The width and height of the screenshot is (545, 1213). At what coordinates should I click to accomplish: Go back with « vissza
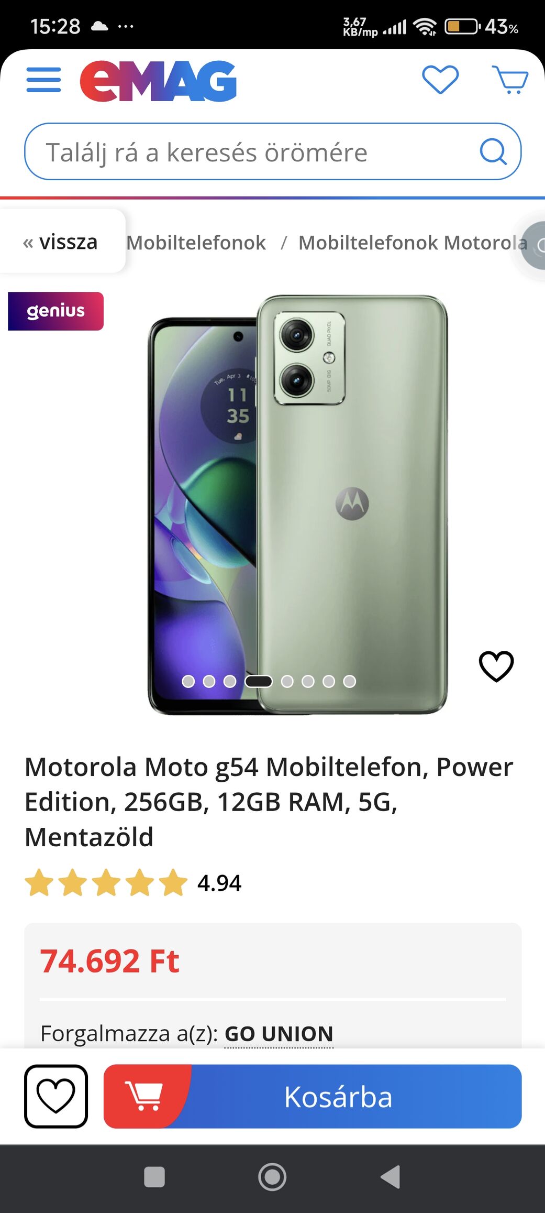click(61, 242)
